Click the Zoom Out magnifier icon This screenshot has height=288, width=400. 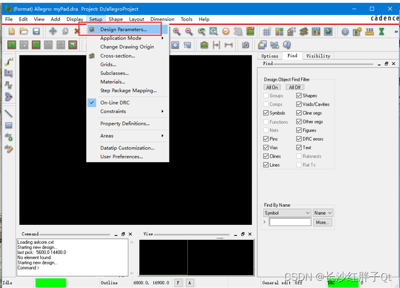189,31
